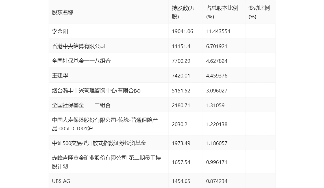Click the 变动比例(%) column header
Image resolution: width=324 pixels, height=188 pixels.
pyautogui.click(x=259, y=12)
